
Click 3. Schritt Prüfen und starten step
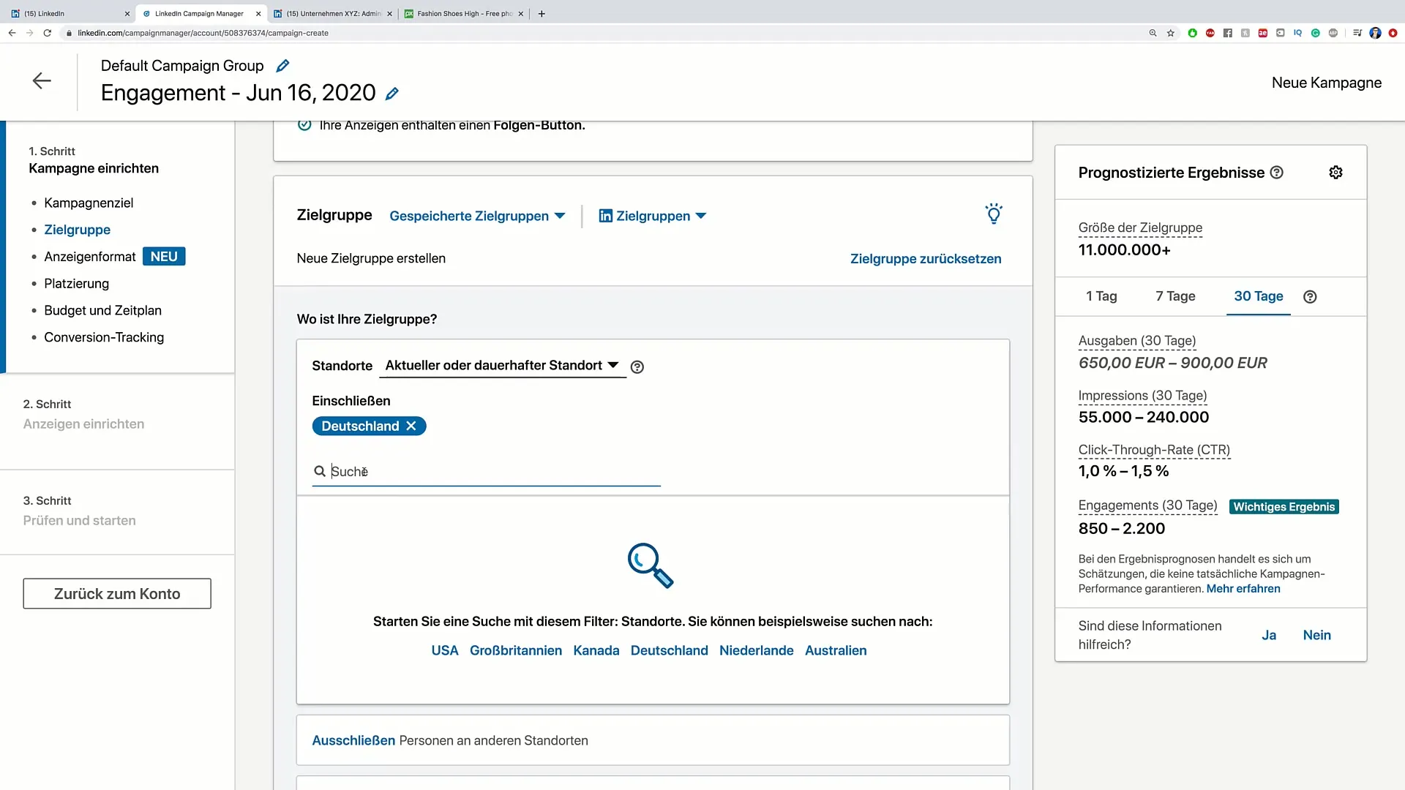pos(79,511)
